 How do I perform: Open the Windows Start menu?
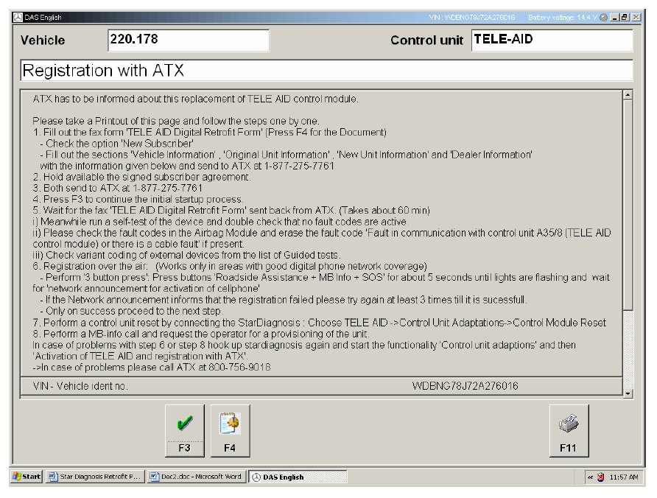click(27, 477)
